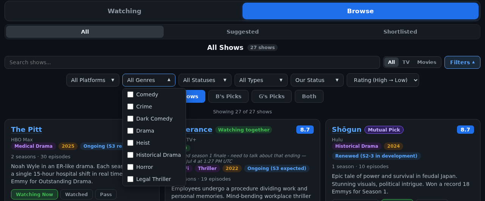The width and height of the screenshot is (485, 201).
Task: Show B's Picks only
Action: click(x=228, y=96)
